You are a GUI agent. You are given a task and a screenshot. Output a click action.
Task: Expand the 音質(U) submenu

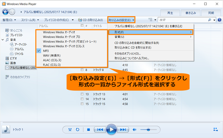click(151, 37)
